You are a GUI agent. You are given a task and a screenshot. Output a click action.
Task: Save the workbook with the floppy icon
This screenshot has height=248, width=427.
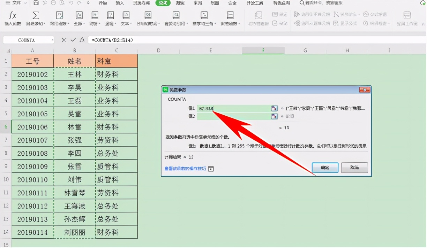point(36,3)
